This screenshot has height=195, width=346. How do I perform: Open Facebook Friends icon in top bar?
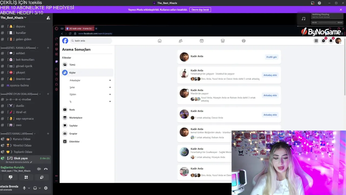tap(181, 41)
